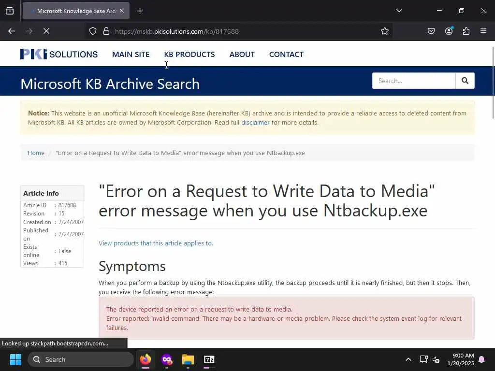Open Firefox from the taskbar
The width and height of the screenshot is (495, 371).
pyautogui.click(x=146, y=359)
